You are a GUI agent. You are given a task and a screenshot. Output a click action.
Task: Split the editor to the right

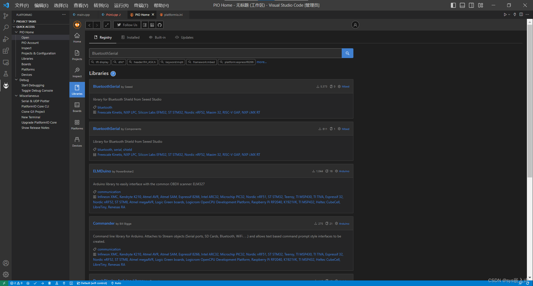click(x=521, y=14)
